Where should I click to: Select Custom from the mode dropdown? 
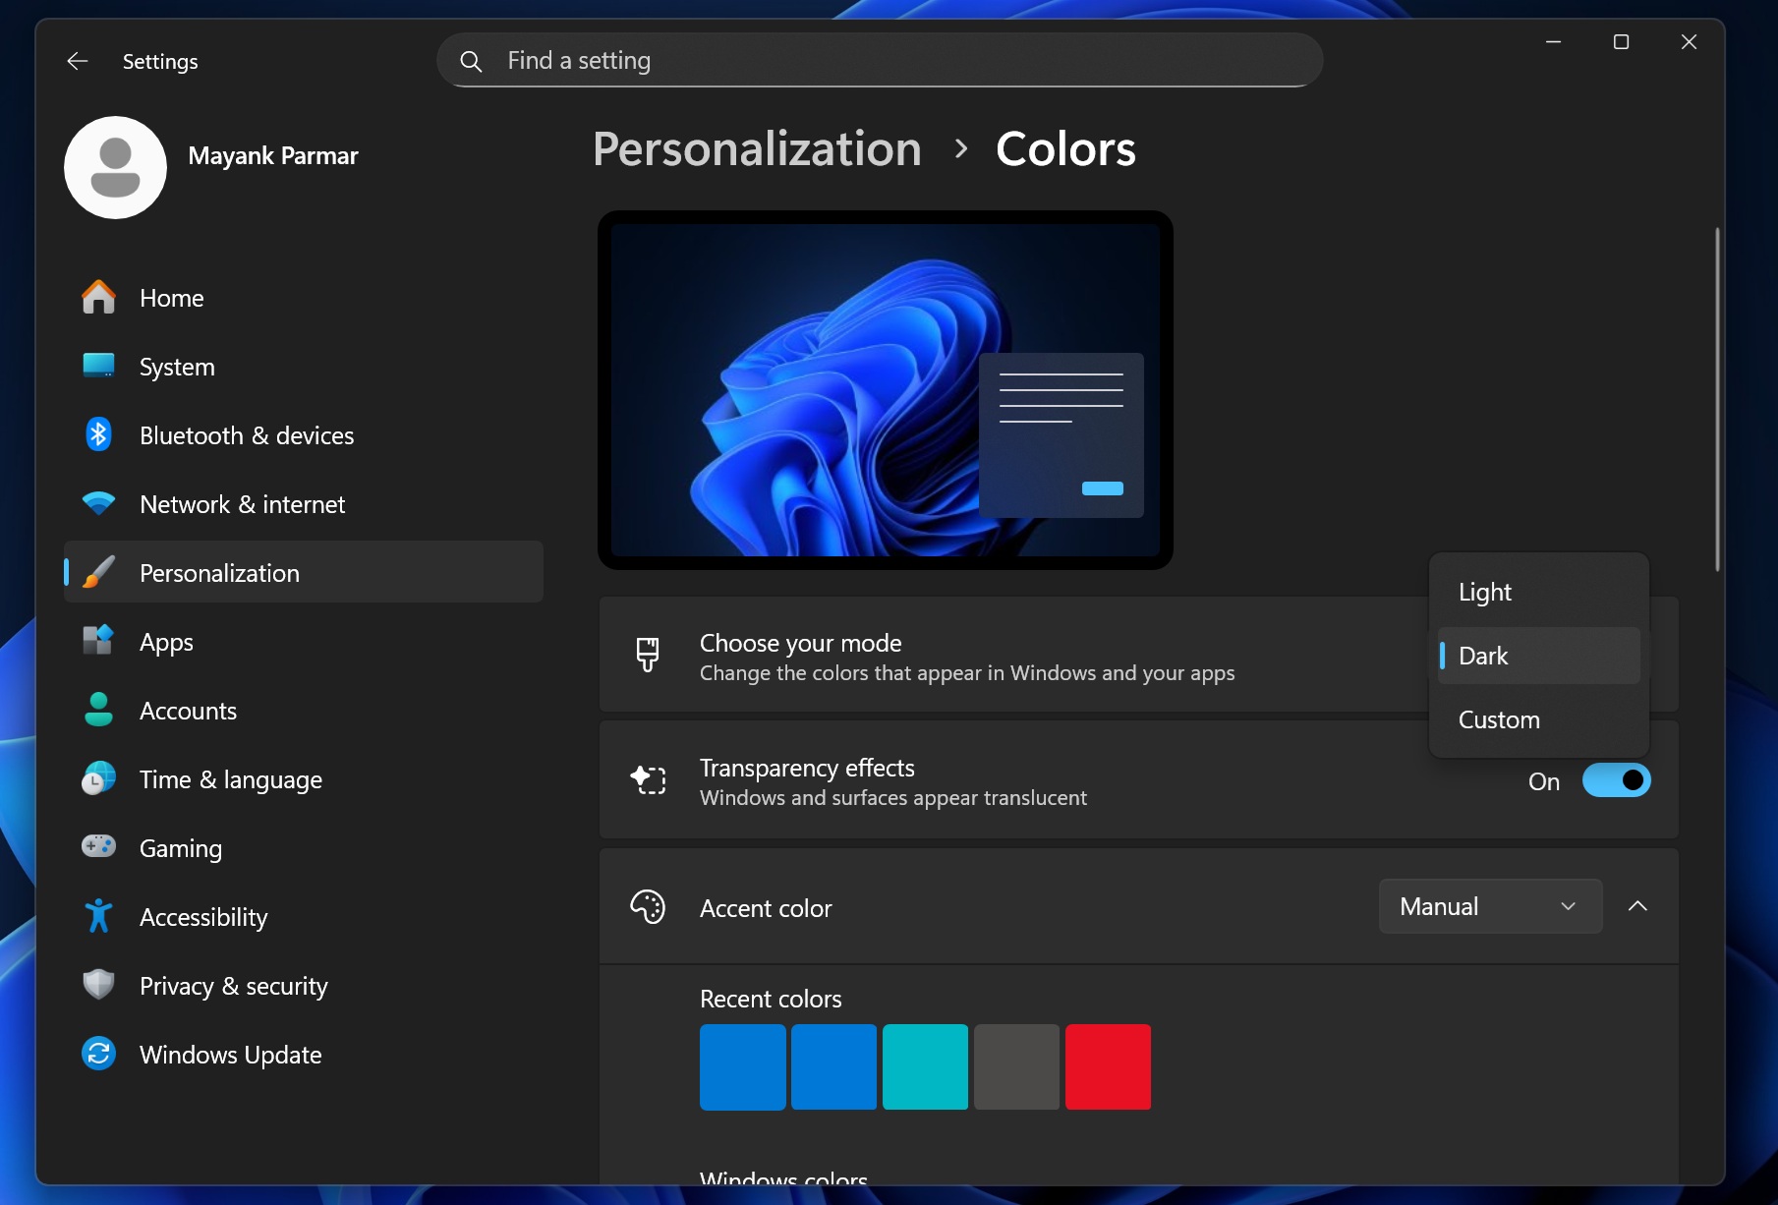pos(1498,719)
